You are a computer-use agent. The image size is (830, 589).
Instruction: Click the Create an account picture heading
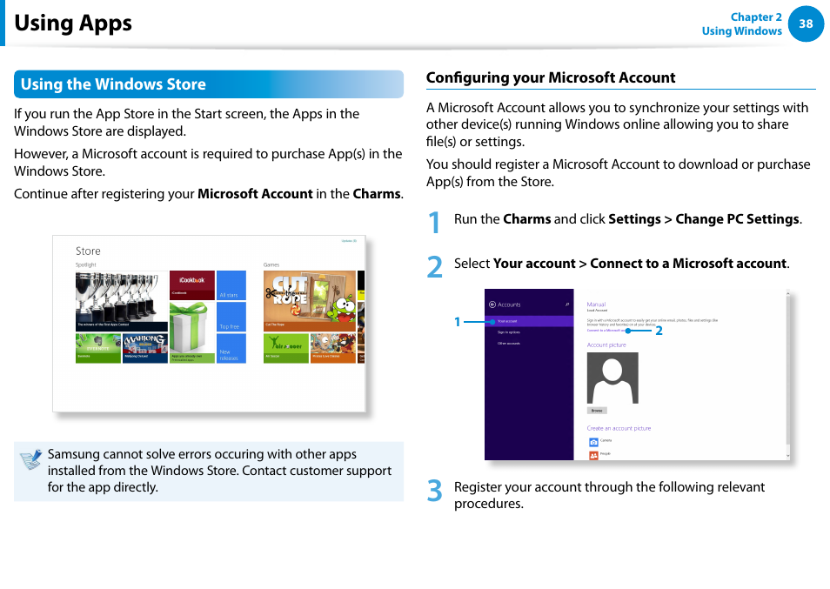(619, 428)
